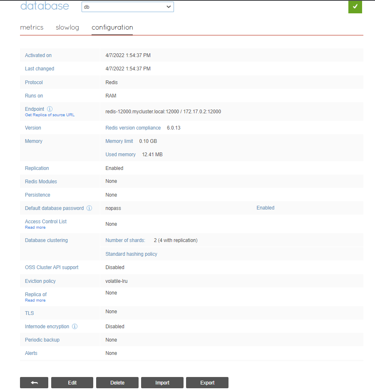Click the Enabled link beside nopass
This screenshot has width=375, height=392.
pos(265,207)
